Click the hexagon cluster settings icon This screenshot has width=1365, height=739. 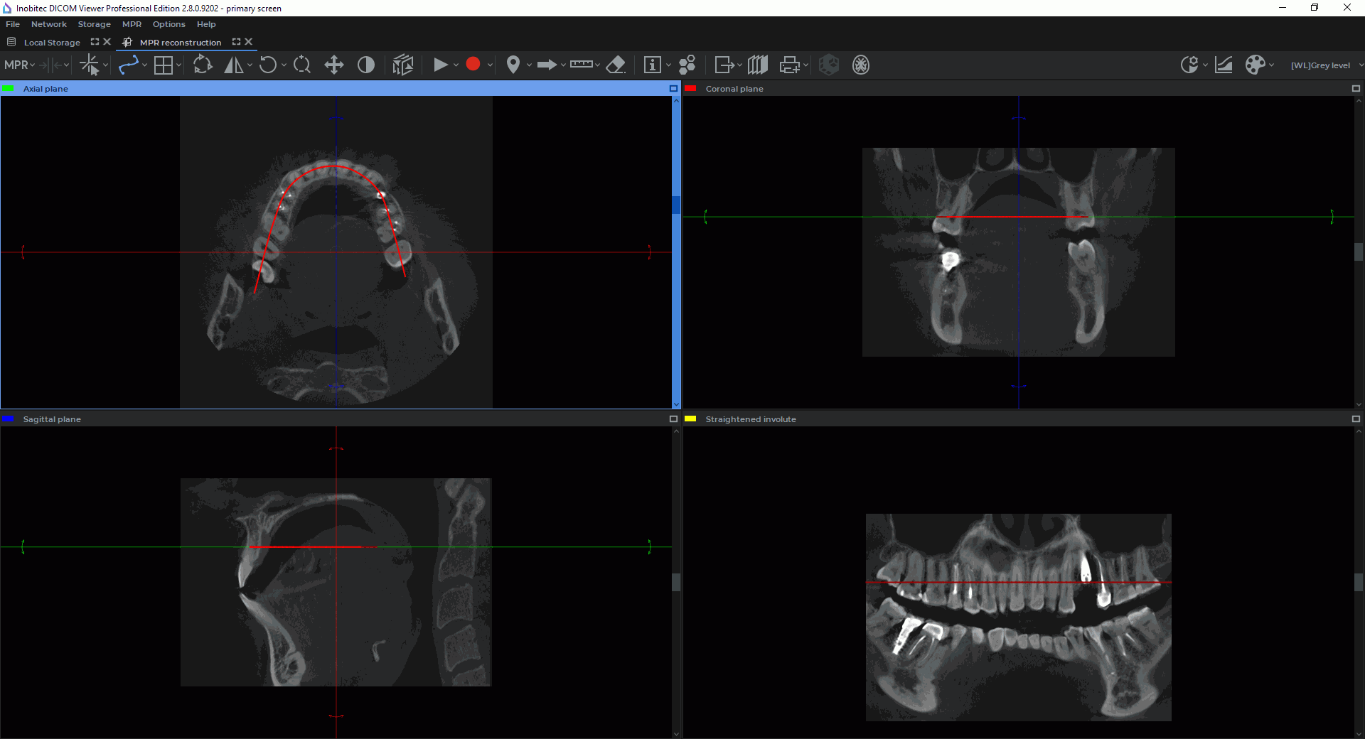pyautogui.click(x=687, y=65)
